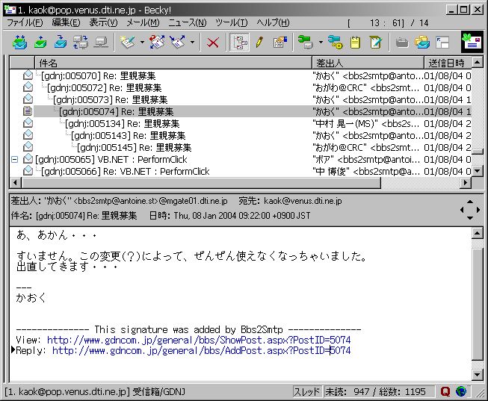Click the yellow clipboard icon in toolbar
488x401 pixels.
(x=356, y=43)
